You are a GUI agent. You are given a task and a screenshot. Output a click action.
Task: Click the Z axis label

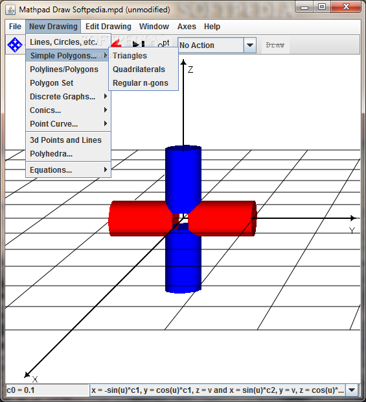coord(190,69)
